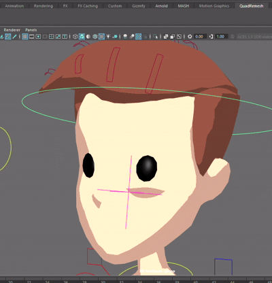Toggle viewport Shadows icon

(115, 37)
